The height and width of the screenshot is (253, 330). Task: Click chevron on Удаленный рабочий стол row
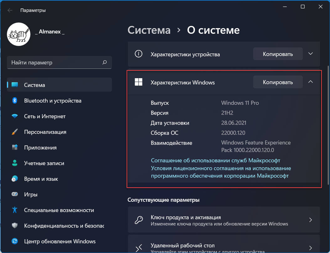tap(311, 248)
